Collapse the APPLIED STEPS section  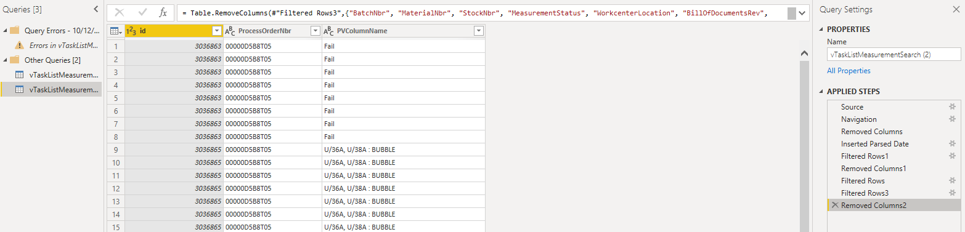pyautogui.click(x=821, y=92)
